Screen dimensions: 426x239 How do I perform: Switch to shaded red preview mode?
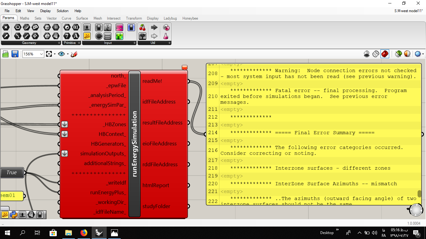pos(385,54)
